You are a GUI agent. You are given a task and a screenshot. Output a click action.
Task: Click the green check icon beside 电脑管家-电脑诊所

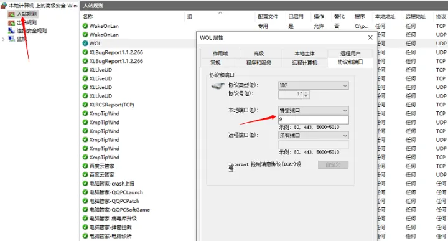pyautogui.click(x=85, y=236)
